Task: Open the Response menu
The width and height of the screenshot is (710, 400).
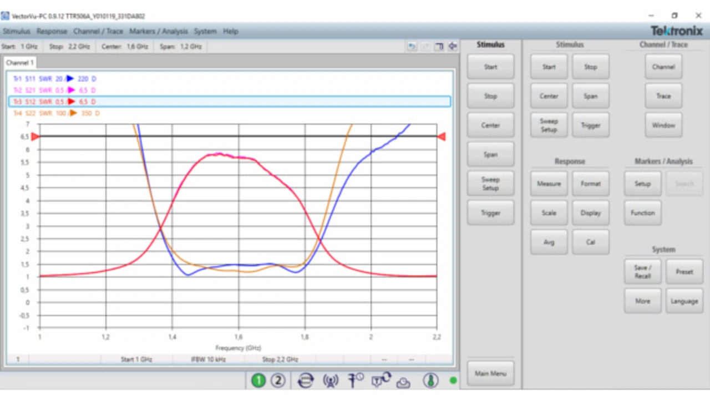Action: click(x=52, y=32)
